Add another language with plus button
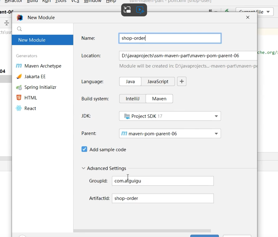Image resolution: width=278 pixels, height=237 pixels. tap(182, 81)
